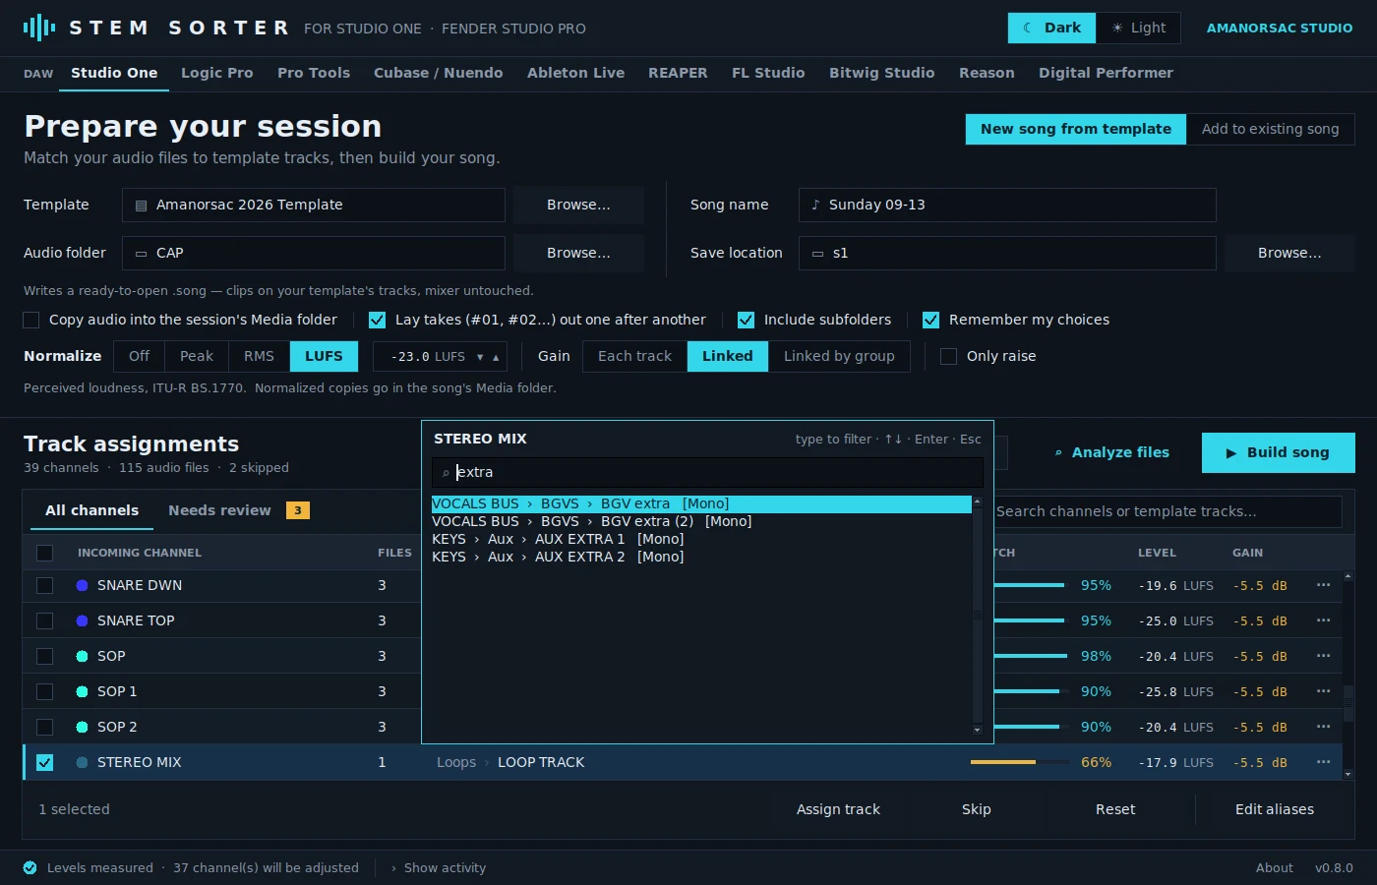
Task: Open the Needs review tab
Action: pyautogui.click(x=239, y=510)
